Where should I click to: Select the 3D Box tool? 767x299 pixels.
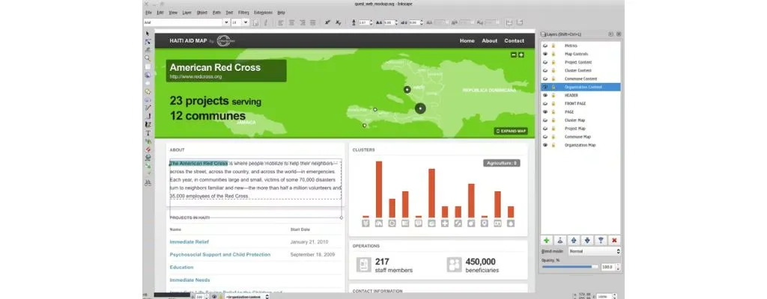pyautogui.click(x=148, y=75)
